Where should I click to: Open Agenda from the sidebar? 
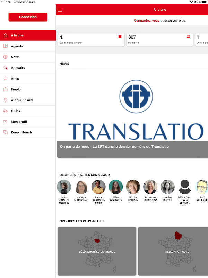point(28,46)
